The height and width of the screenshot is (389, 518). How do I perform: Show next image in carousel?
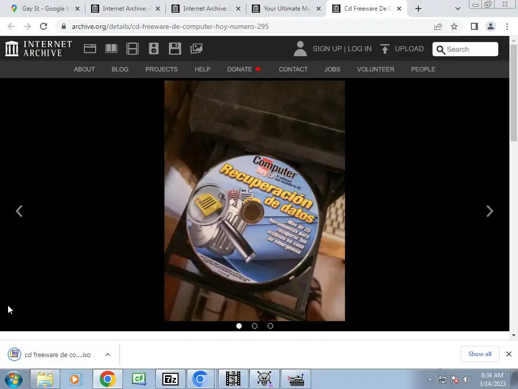pyautogui.click(x=490, y=211)
